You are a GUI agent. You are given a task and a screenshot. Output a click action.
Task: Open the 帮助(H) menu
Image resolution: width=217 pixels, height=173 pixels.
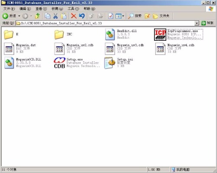(89, 9)
